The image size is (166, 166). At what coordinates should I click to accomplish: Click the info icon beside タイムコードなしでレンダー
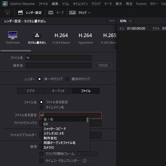84,161
